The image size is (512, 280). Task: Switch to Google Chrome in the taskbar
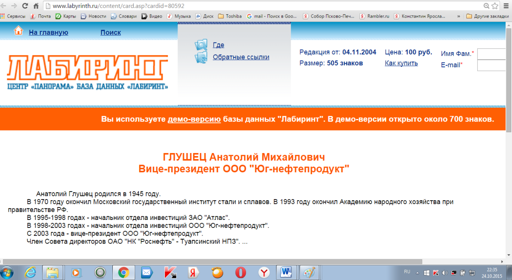(124, 273)
